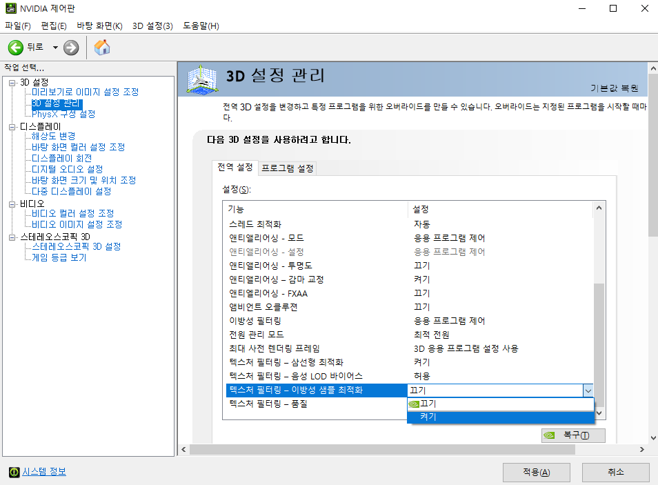
Task: Open the 도움말(H) menu
Action: coord(201,26)
